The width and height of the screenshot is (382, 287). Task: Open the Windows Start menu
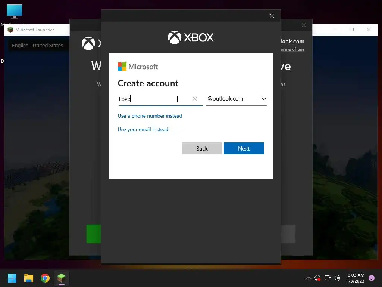point(12,278)
